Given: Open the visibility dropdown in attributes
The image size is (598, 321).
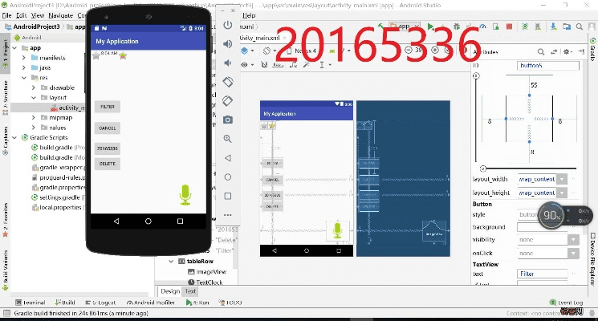Looking at the screenshot, I should [573, 239].
